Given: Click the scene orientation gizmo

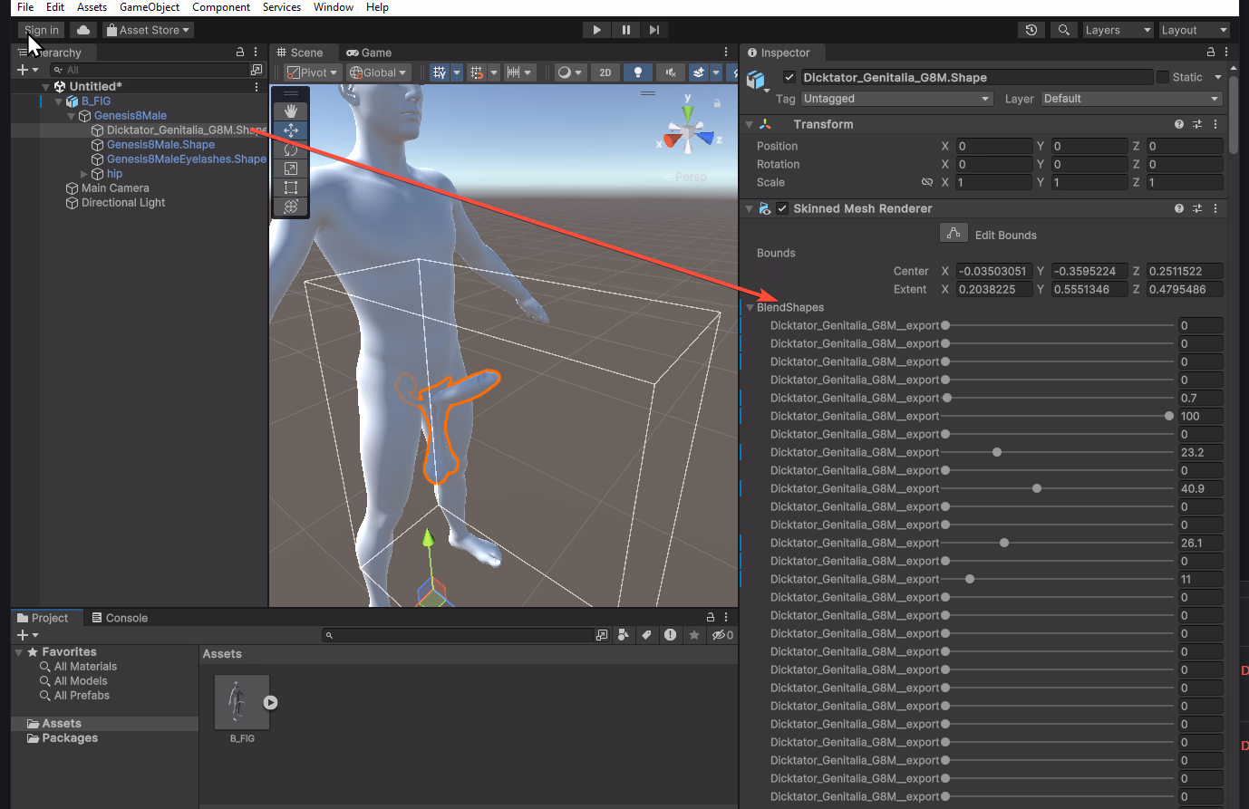Looking at the screenshot, I should [x=689, y=134].
